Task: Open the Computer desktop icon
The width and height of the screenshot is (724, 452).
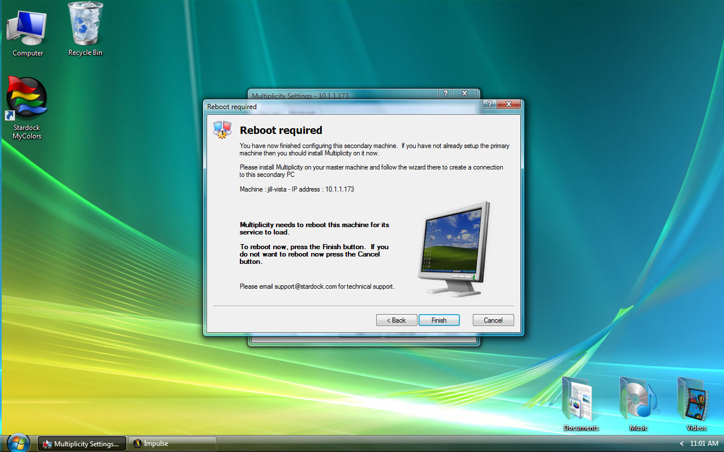Action: pyautogui.click(x=27, y=33)
